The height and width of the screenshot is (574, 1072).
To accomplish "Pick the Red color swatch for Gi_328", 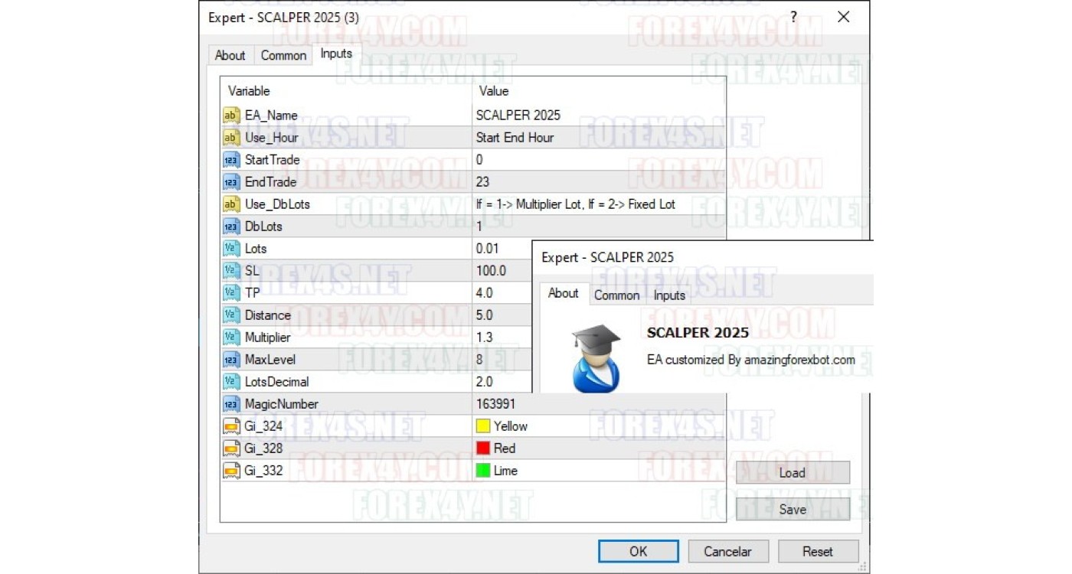I will 483,448.
